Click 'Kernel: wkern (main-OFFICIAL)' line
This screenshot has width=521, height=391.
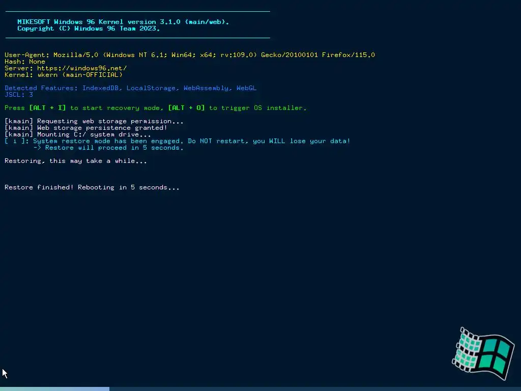coord(64,75)
